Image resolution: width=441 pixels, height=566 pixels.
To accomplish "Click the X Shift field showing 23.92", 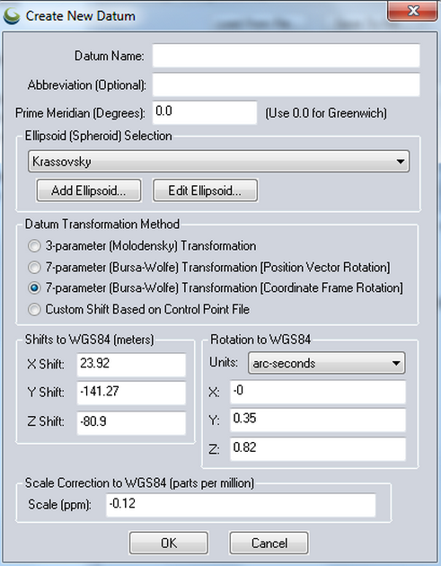I will tap(131, 364).
